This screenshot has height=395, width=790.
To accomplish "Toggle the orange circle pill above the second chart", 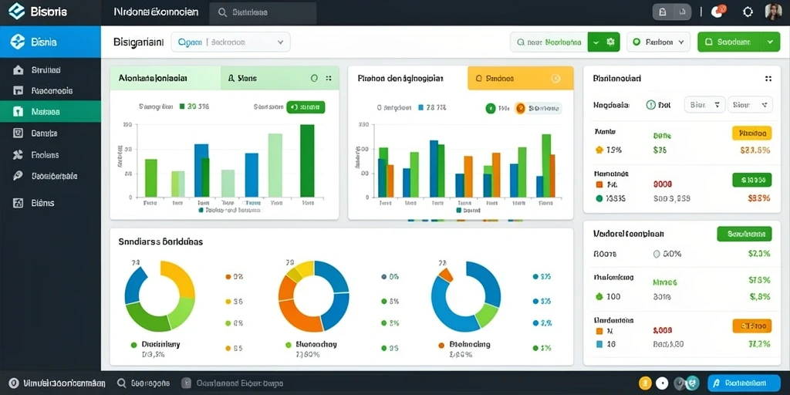I will point(538,108).
